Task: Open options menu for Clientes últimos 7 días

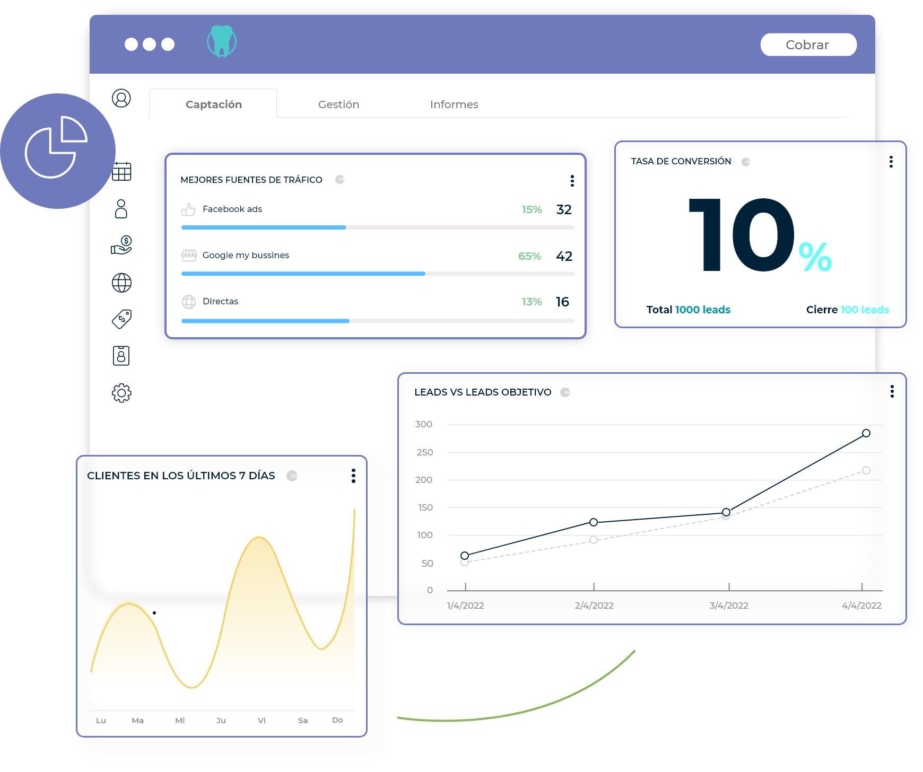Action: (x=353, y=476)
